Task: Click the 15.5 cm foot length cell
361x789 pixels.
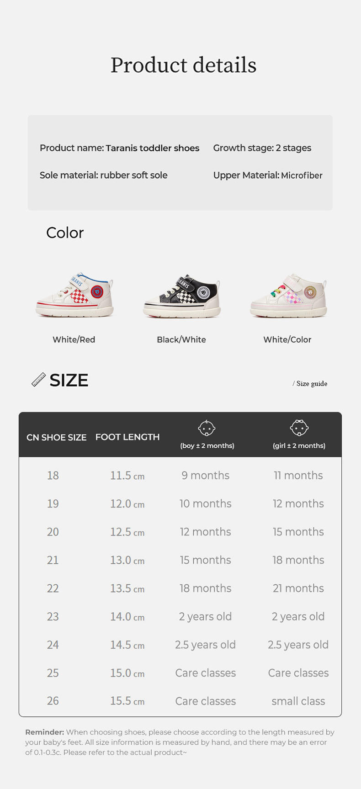Action: tap(127, 701)
